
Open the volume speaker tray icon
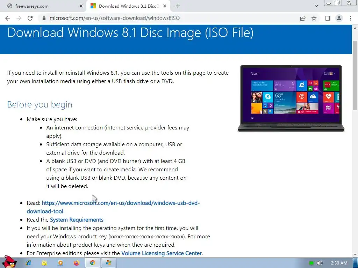[x=320, y=263]
